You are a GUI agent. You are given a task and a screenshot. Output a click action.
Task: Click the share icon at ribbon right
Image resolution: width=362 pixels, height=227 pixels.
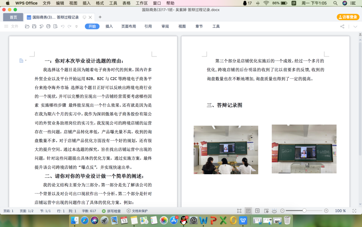click(342, 26)
